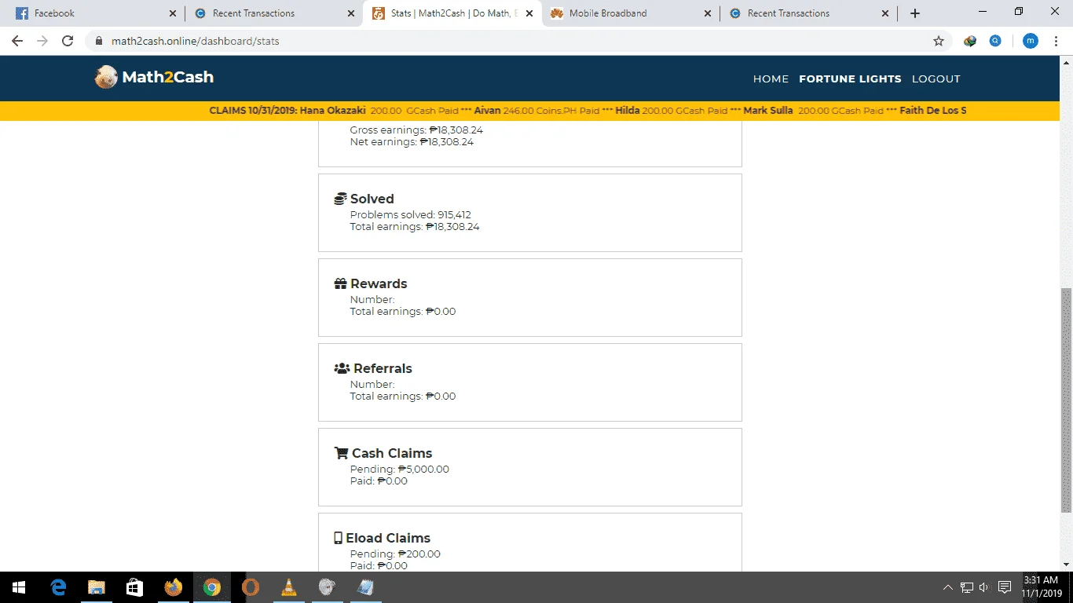Viewport: 1073px width, 603px height.
Task: Show hidden tray icons chevron
Action: click(948, 587)
